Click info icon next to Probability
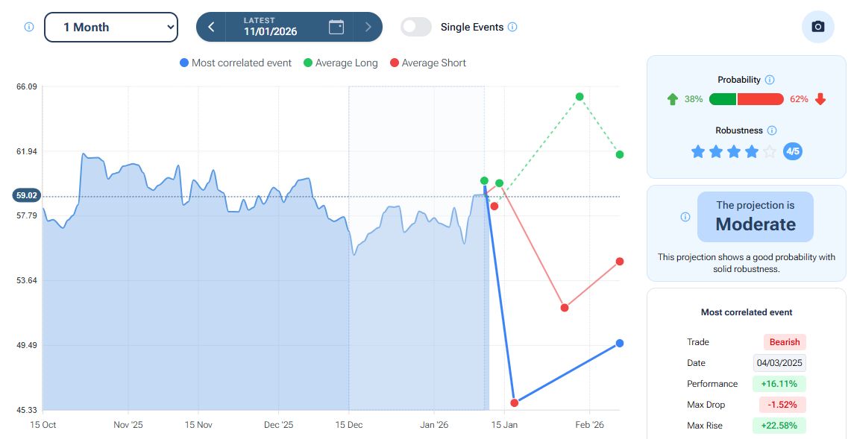This screenshot has width=848, height=439. point(770,80)
